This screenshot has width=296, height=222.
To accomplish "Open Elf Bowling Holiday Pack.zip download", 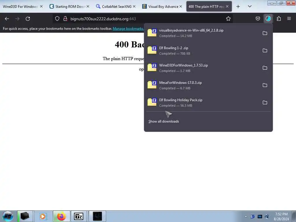I will tap(203, 103).
